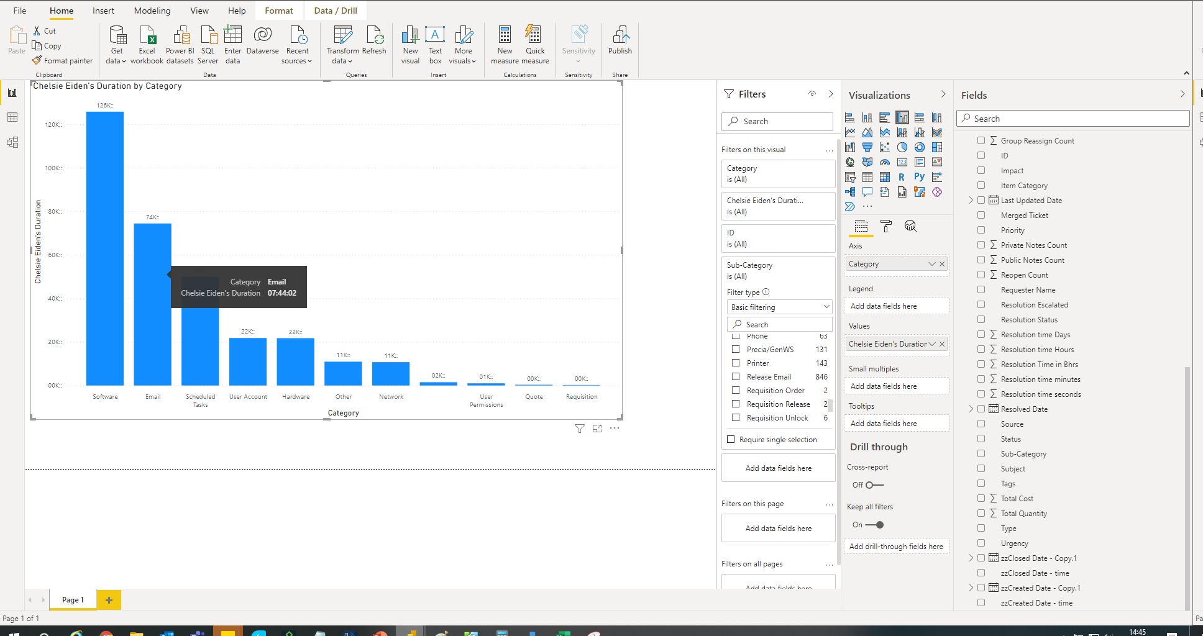Open the File menu
Image resolution: width=1203 pixels, height=636 pixels.
20,11
